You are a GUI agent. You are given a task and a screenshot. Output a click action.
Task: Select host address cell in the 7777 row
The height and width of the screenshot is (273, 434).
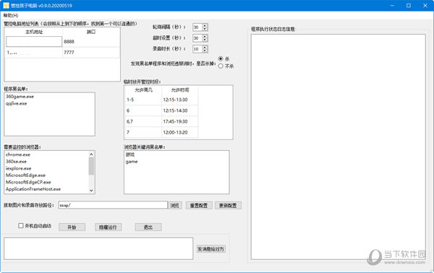point(34,53)
